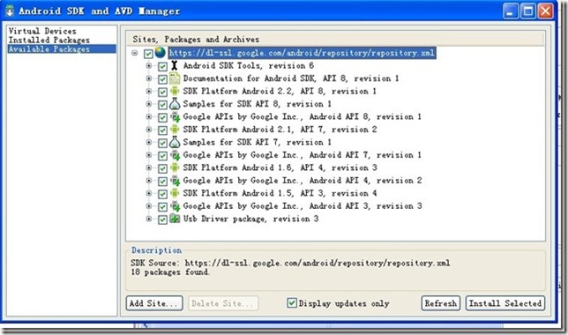Click the document icon for Documentation for Android SDK
Screen dimensions: 568x335
(175, 78)
